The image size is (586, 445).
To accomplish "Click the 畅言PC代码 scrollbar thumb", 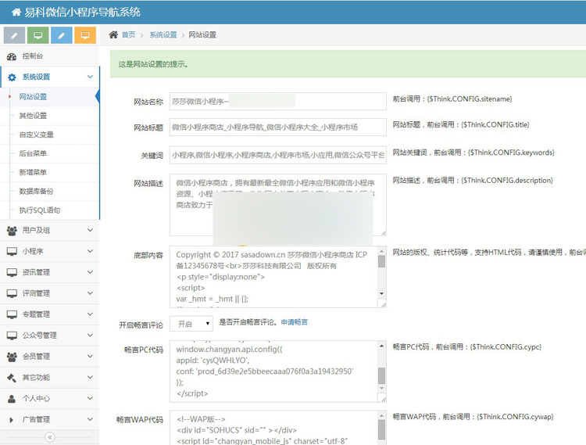I will [381, 376].
